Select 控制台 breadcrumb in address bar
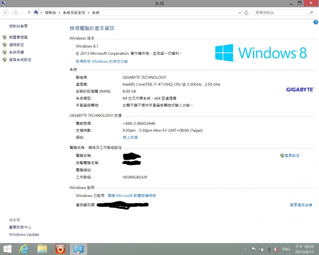This screenshot has width=319, height=255. pos(51,12)
